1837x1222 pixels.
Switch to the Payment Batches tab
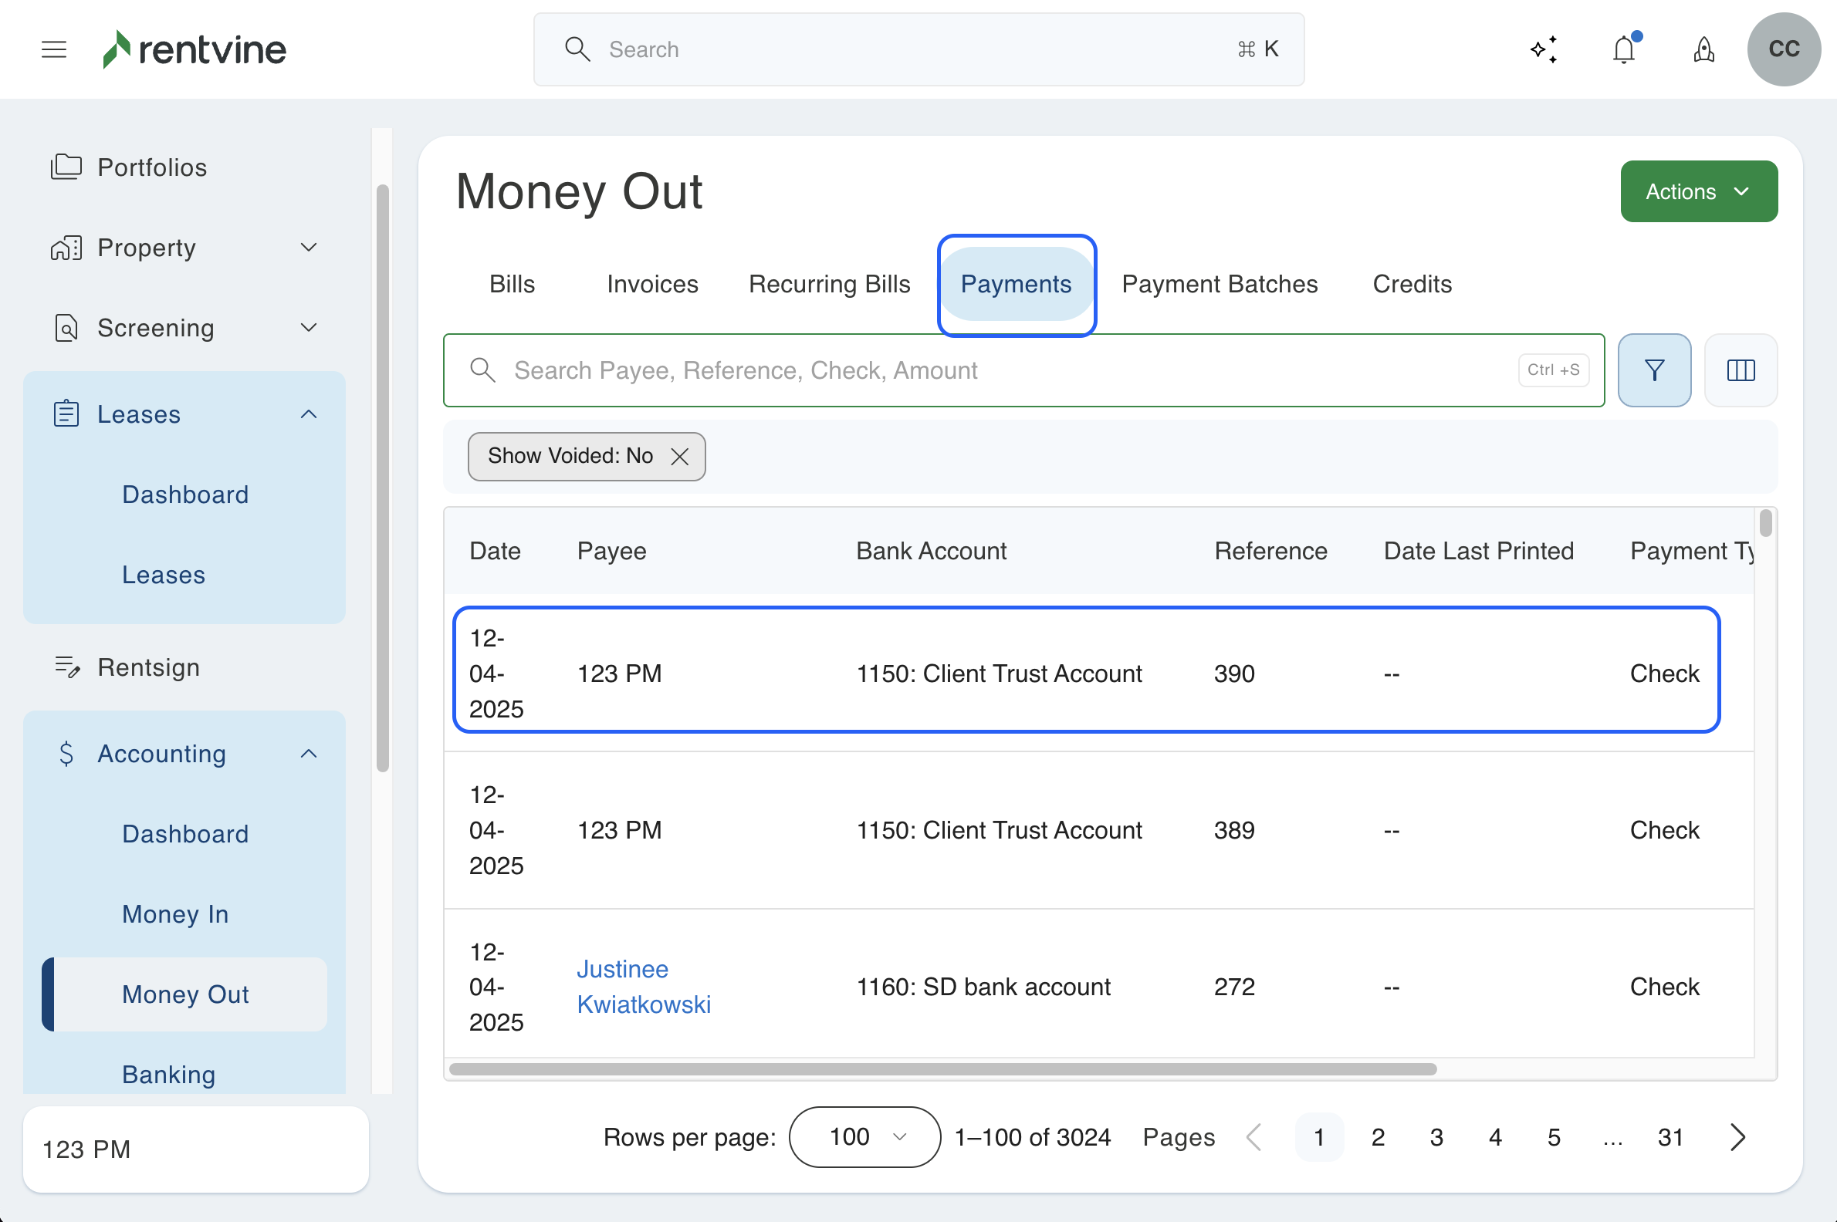1220,285
